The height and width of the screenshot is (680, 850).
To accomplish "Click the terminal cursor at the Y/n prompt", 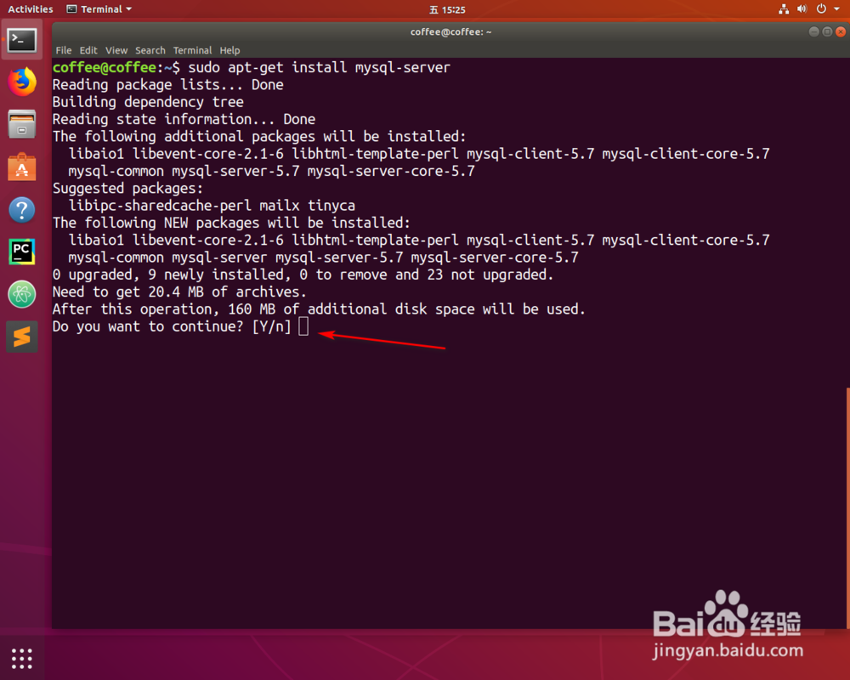I will point(303,326).
